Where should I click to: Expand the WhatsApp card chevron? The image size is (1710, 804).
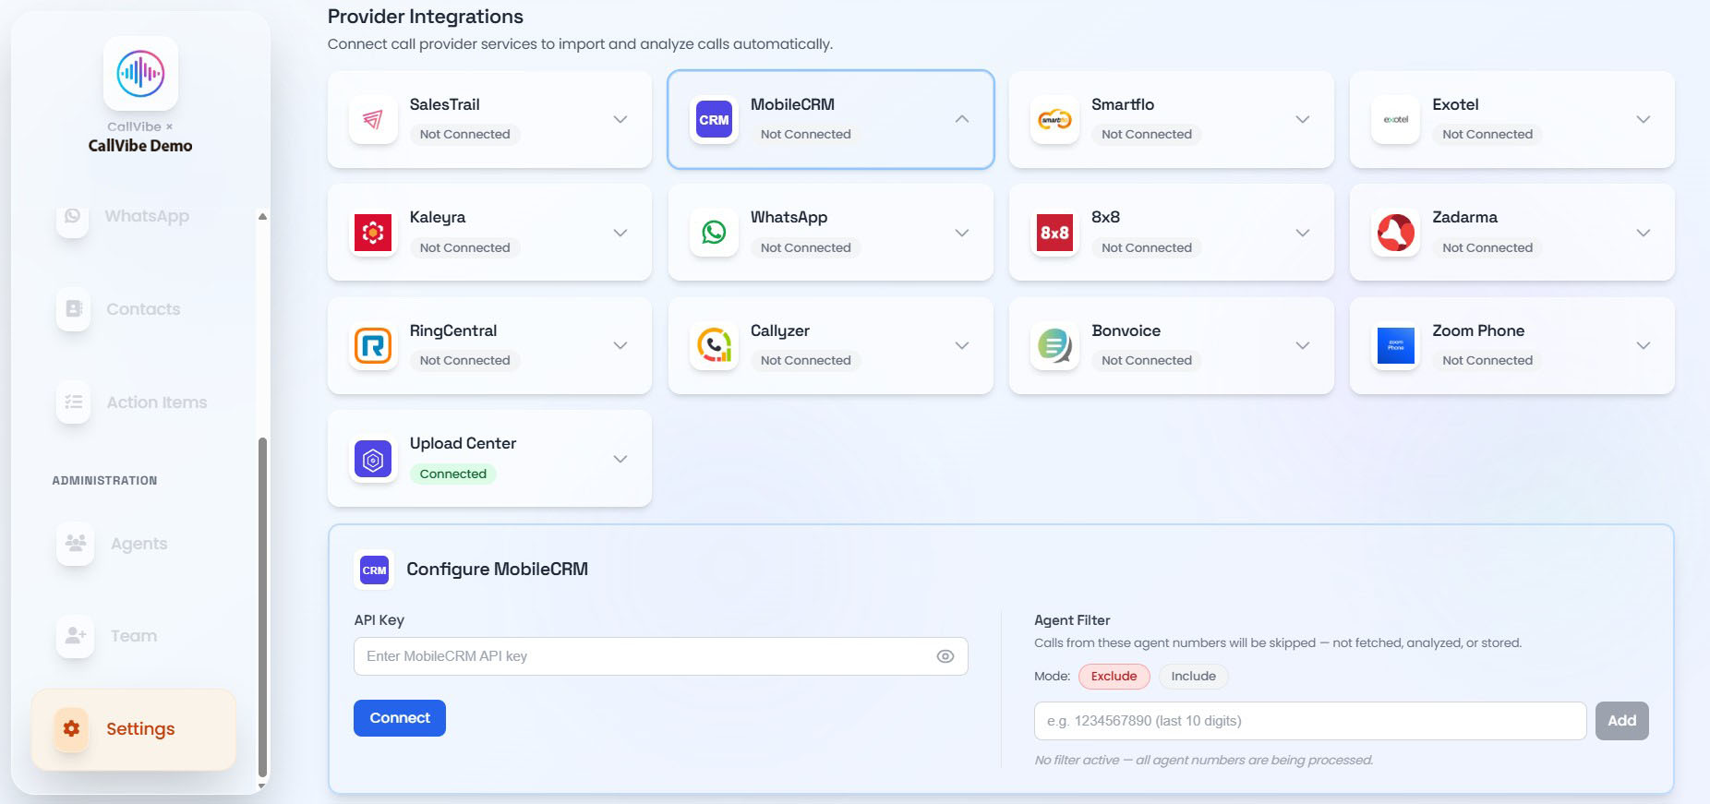[x=962, y=233]
